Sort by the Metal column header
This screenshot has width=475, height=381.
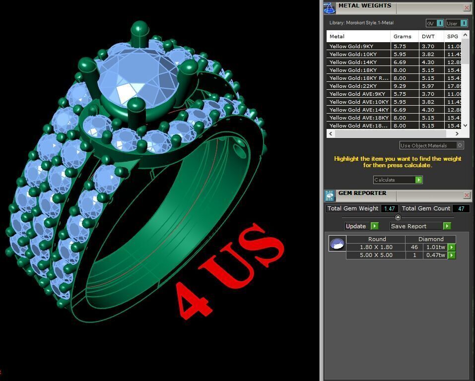tap(358, 36)
